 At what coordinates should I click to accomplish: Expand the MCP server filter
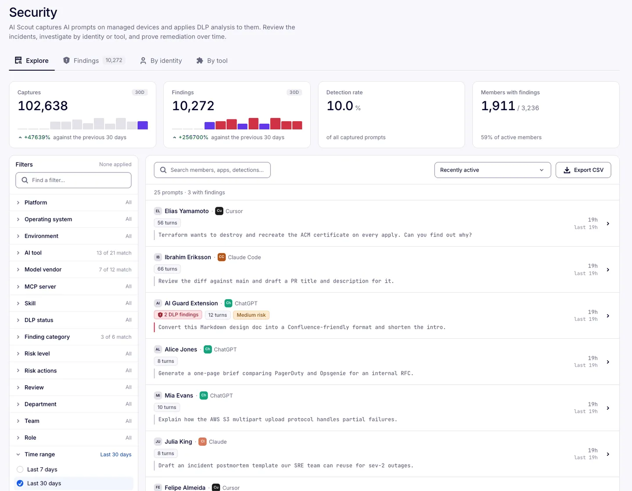click(74, 287)
